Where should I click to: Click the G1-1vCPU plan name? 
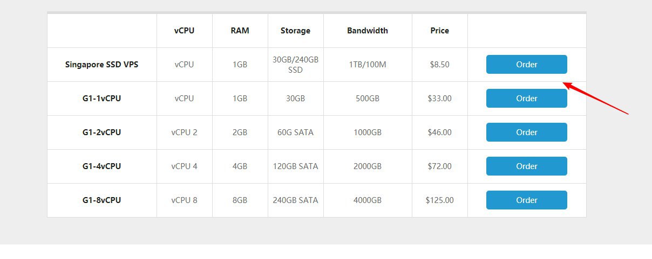(x=101, y=99)
